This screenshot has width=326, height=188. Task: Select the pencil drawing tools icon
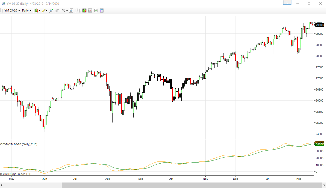(x=44, y=10)
